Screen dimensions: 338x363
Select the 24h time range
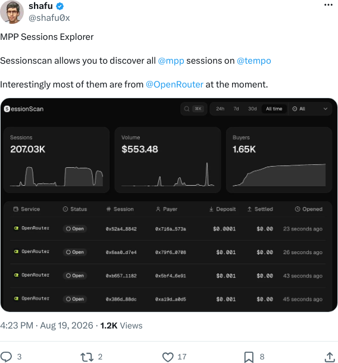pyautogui.click(x=220, y=109)
